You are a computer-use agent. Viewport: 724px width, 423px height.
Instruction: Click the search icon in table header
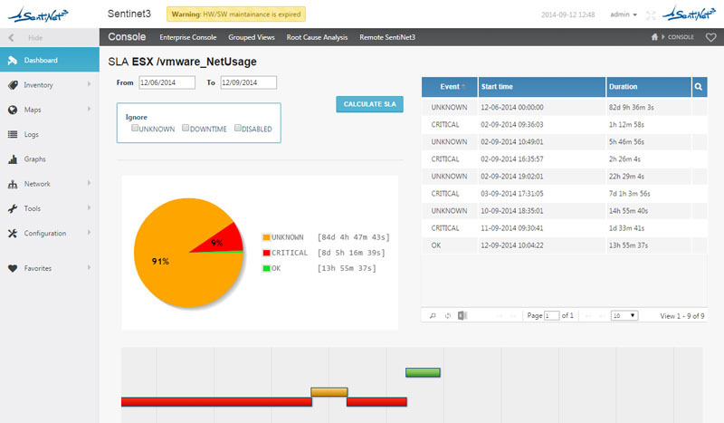click(x=699, y=86)
